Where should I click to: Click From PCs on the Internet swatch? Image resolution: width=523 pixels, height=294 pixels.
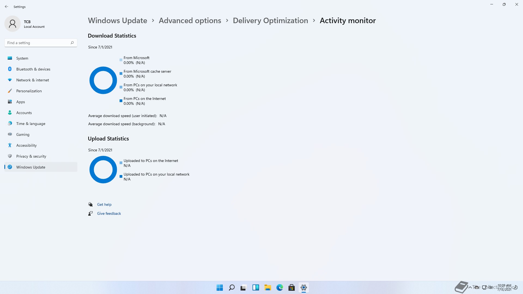tap(121, 101)
